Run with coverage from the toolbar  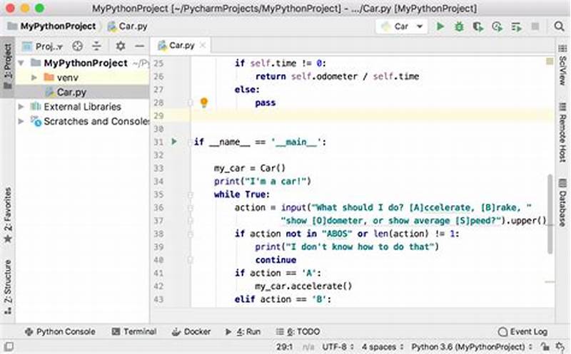pos(478,26)
